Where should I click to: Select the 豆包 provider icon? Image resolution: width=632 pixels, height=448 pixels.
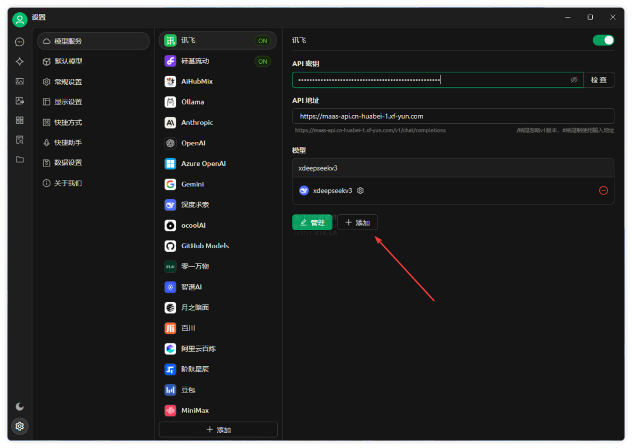click(x=170, y=389)
